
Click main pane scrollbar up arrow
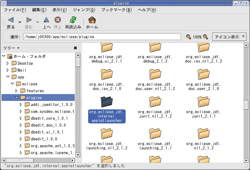point(246,45)
